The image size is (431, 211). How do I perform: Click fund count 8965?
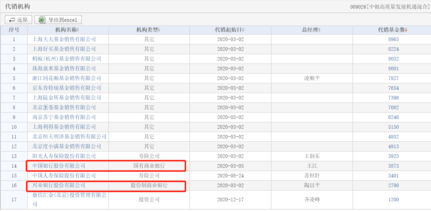tap(393, 39)
